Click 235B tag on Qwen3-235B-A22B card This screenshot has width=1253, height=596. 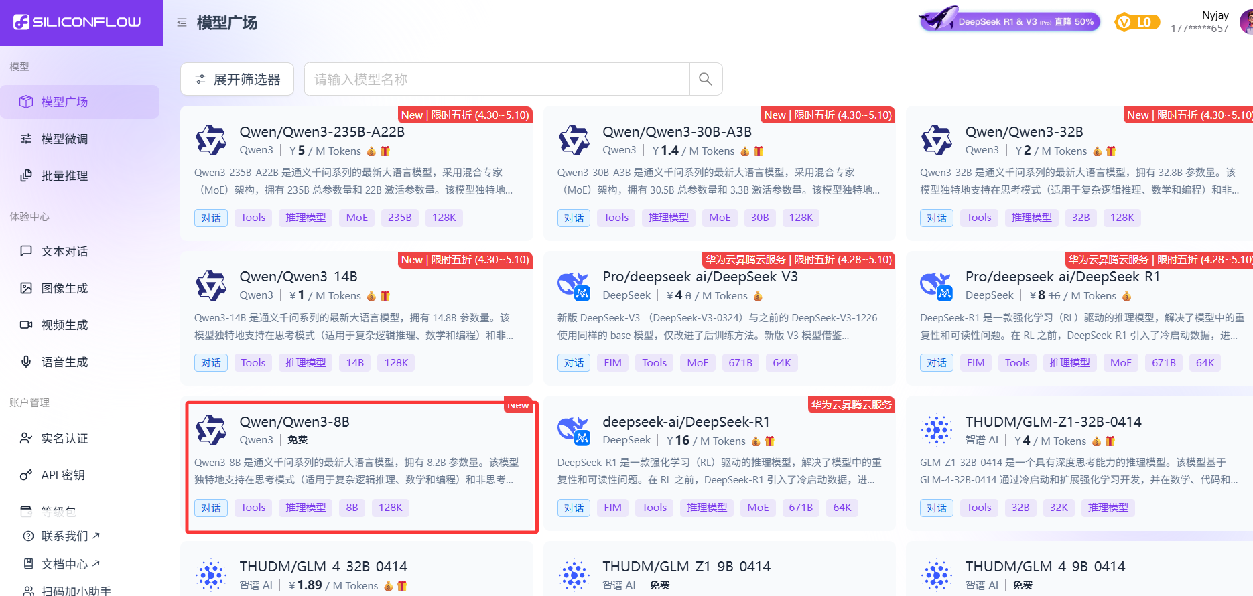400,218
